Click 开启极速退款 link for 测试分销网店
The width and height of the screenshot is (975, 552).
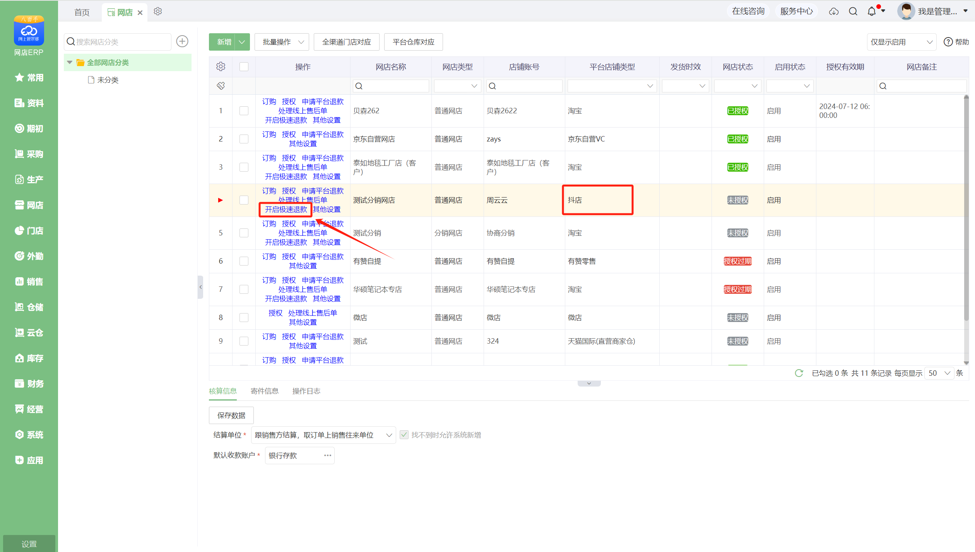[x=286, y=210]
